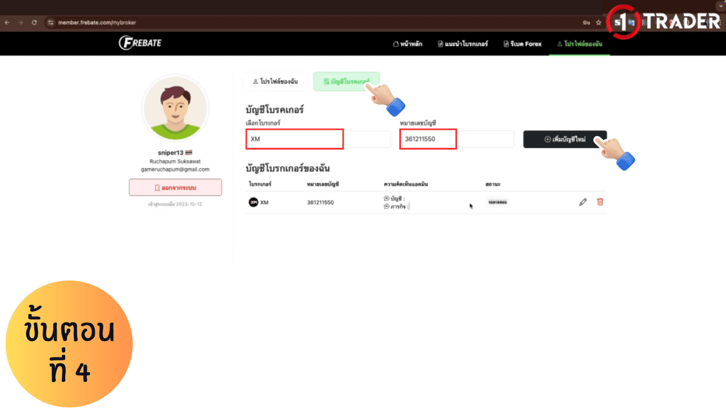The image size is (726, 408).
Task: Switch to บัญชีโบรคเกอร์ tab
Action: click(346, 82)
